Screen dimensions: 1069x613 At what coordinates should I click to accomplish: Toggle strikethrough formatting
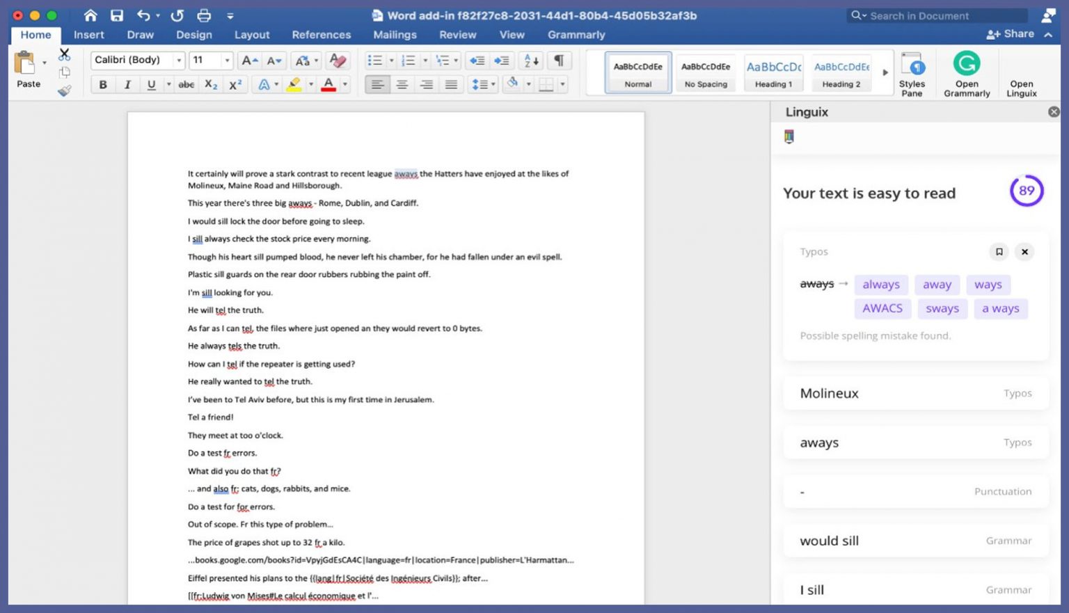[x=186, y=84]
